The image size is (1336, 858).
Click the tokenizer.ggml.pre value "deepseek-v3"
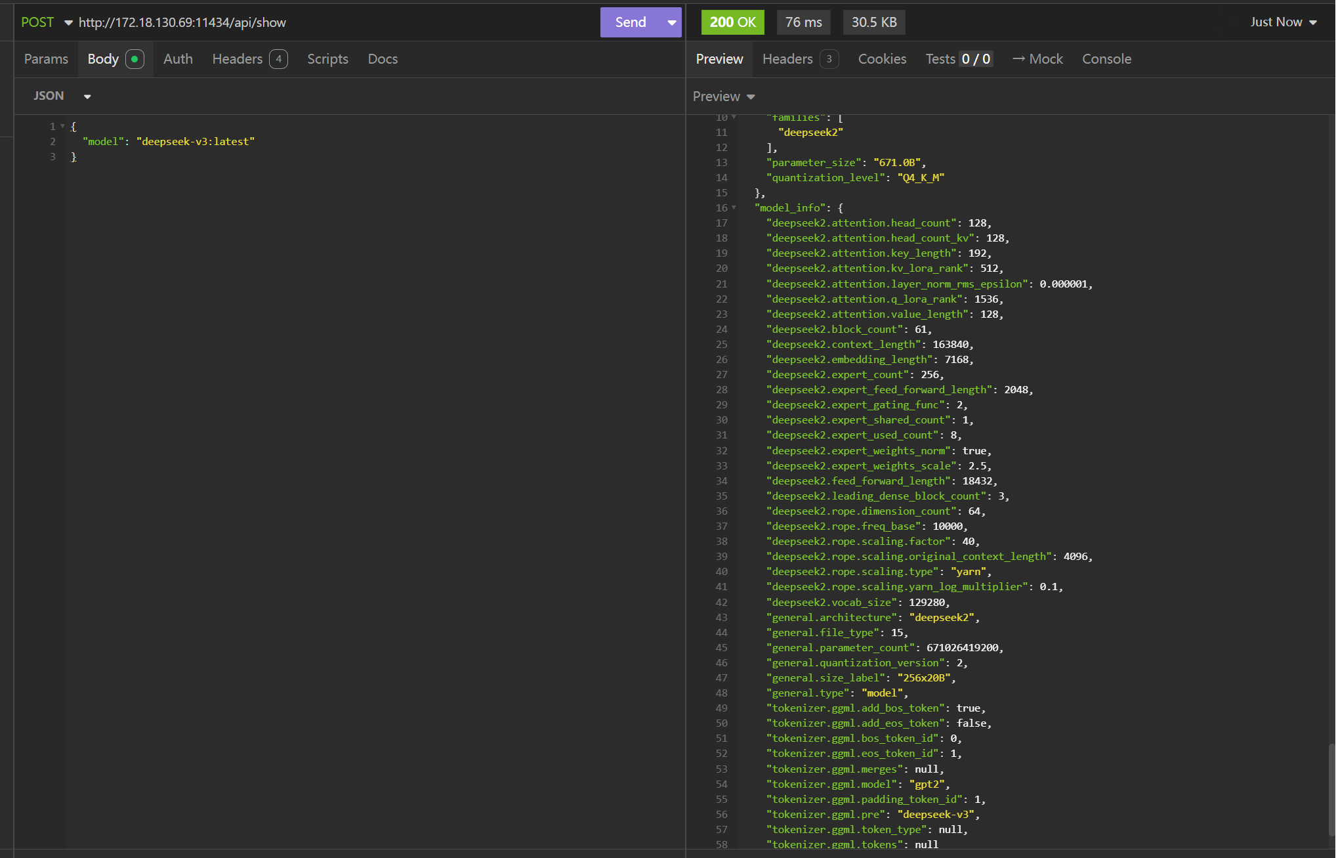(x=936, y=814)
